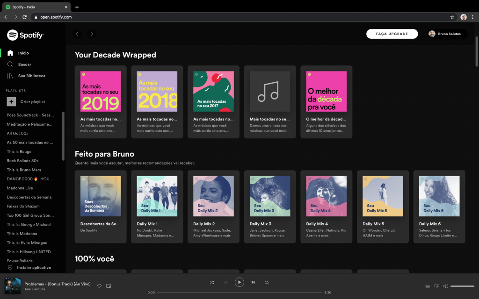Skip to next track
The width and height of the screenshot is (479, 299).
(253, 282)
